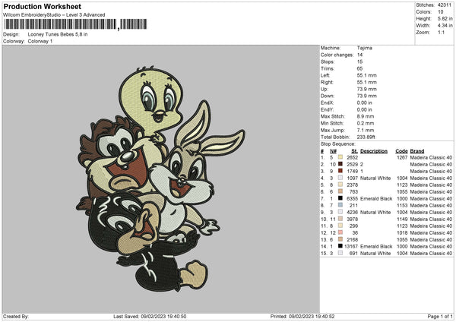Click the white swatch in the 691-stitch row
Image resolution: width=456 pixels, height=322 pixels.
point(340,253)
